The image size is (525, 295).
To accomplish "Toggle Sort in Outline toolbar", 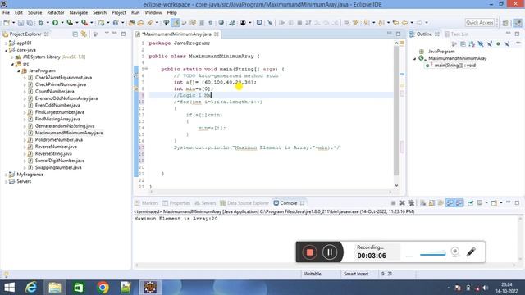I will click(x=472, y=43).
